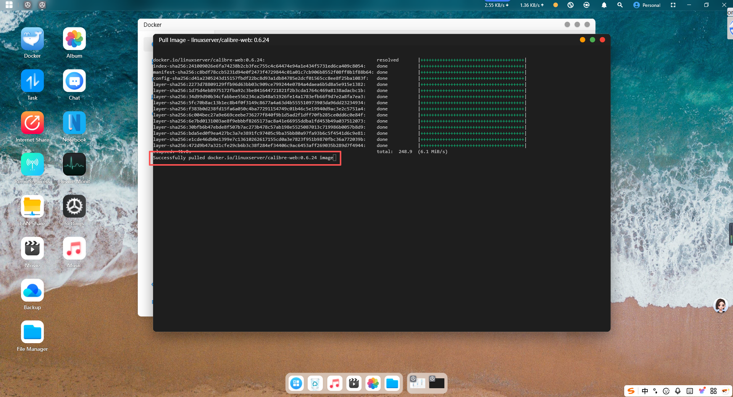This screenshot has width=733, height=397.
Task: Open the Docker desktop app icon
Action: click(32, 39)
